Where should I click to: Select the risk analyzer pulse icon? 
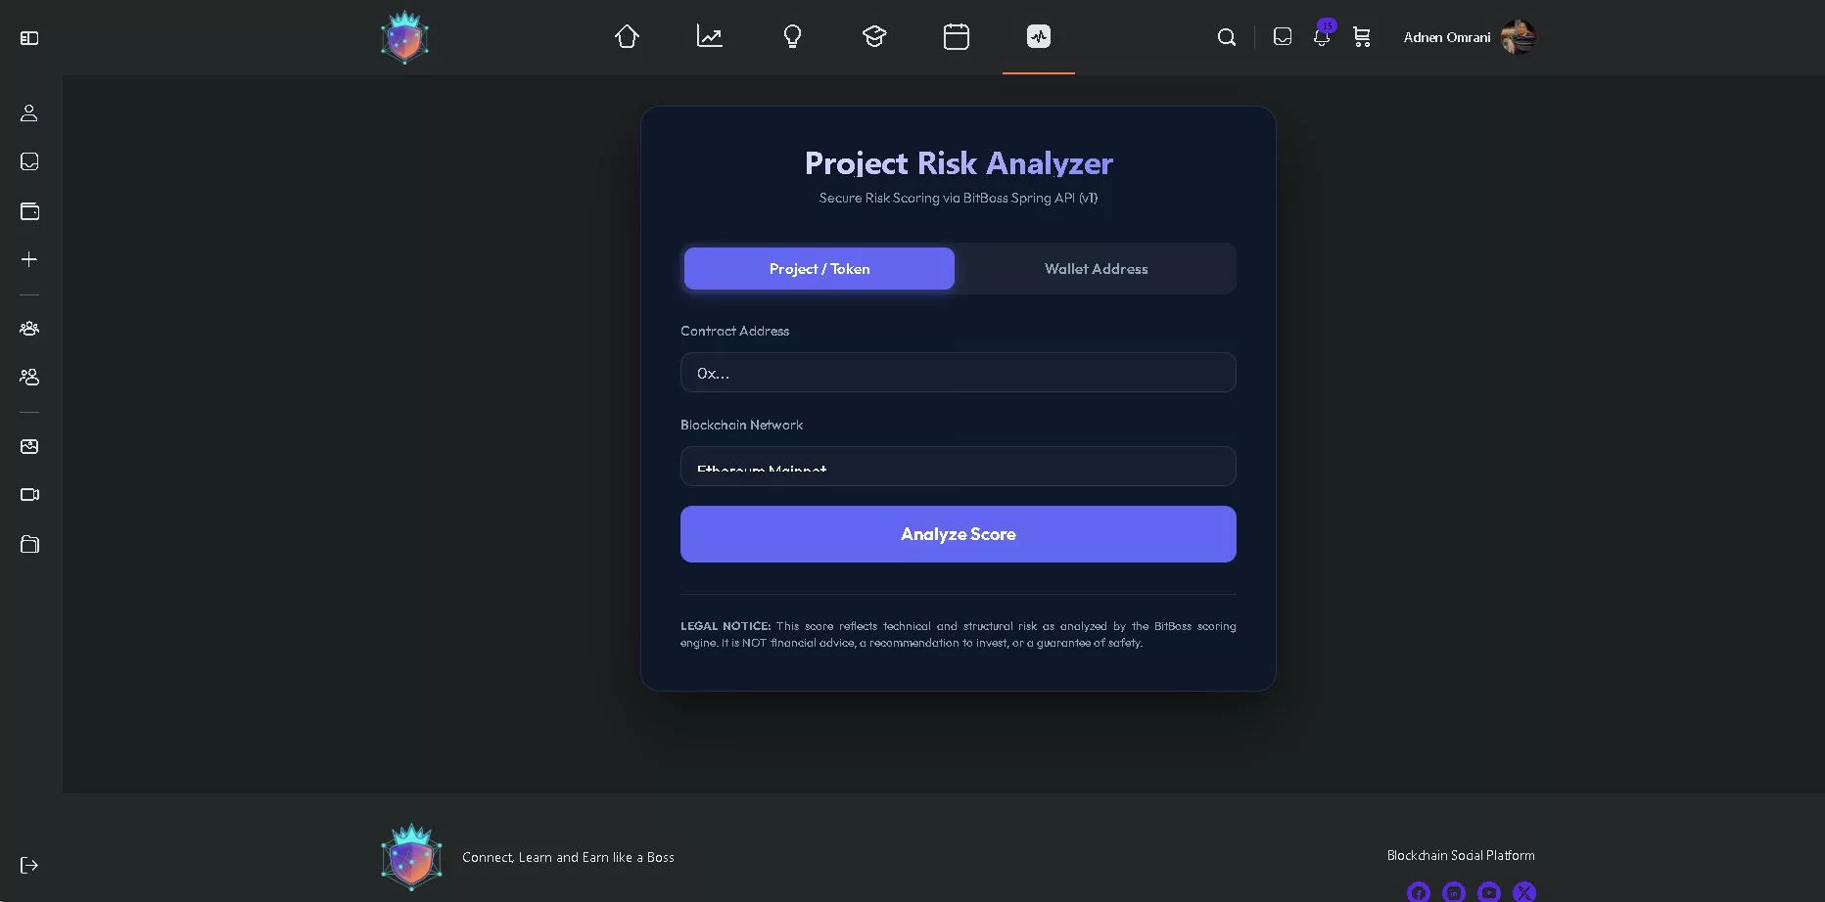point(1039,37)
